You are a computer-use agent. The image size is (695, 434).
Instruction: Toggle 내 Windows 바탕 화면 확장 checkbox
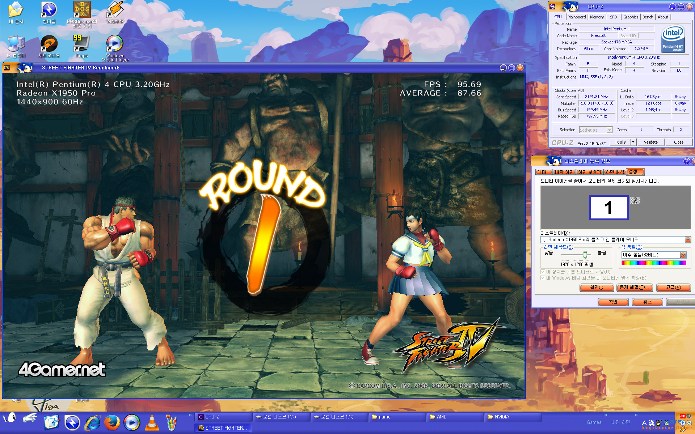tap(543, 278)
